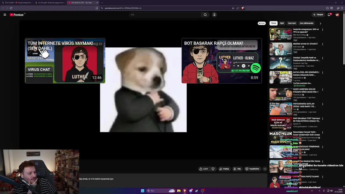
Task: Go forward in browser history
Action: coord(7,8)
